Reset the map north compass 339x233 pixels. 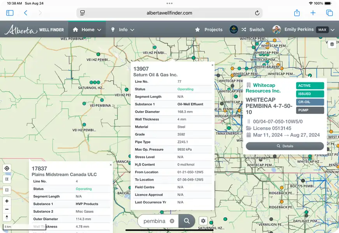pos(7,217)
